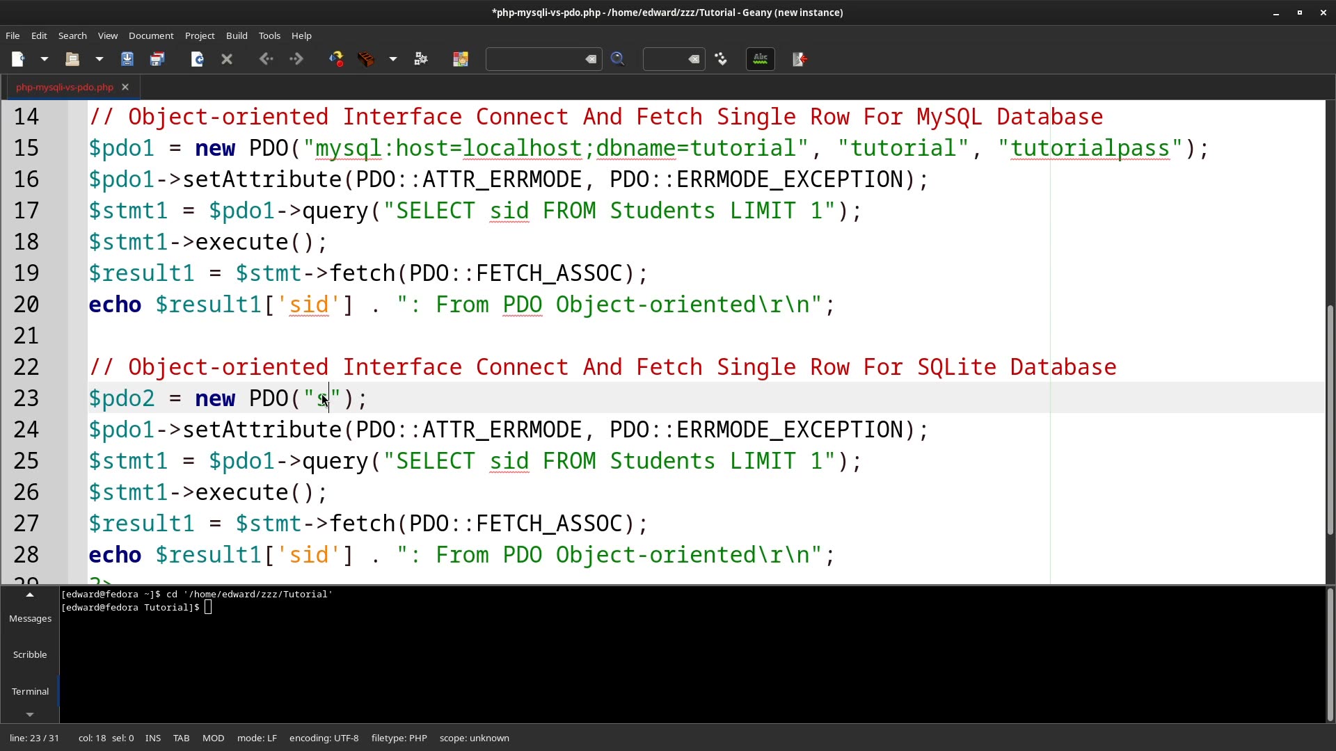This screenshot has height=751, width=1336.
Task: Save all open files
Action: [157, 59]
